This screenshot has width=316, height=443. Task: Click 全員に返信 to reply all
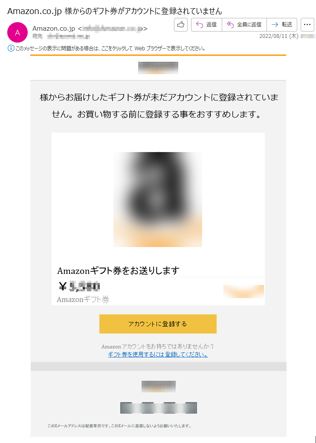(x=244, y=25)
